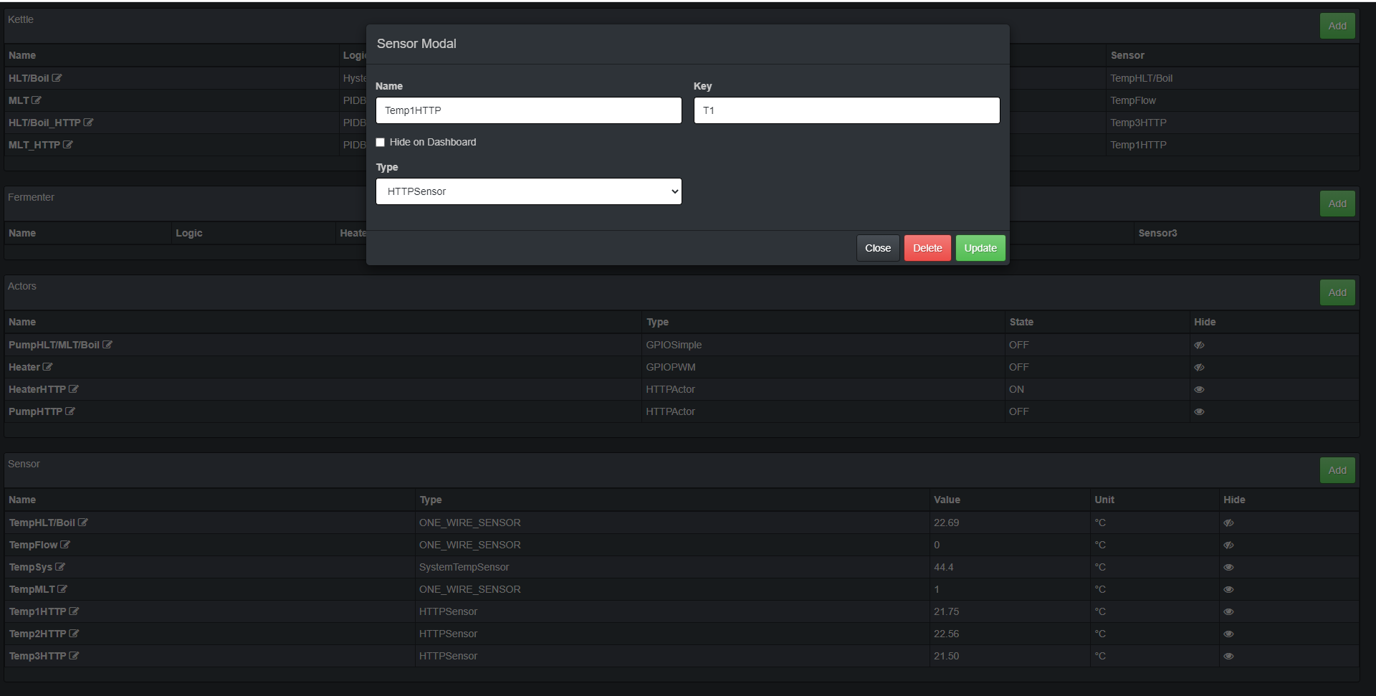
Task: Select the TempSys sensor name
Action: 31,567
